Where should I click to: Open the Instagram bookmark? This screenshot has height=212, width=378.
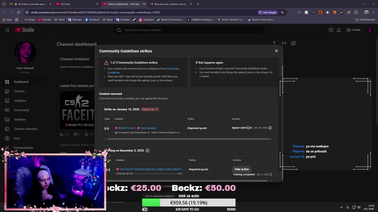146,20
